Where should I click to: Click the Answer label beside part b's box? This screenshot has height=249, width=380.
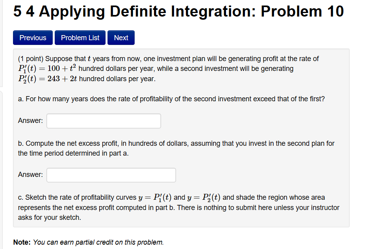pyautogui.click(x=30, y=175)
